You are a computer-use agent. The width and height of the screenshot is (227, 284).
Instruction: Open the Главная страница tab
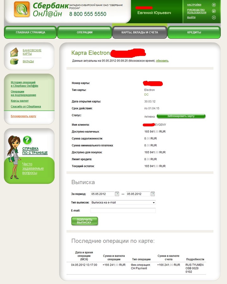point(30,33)
